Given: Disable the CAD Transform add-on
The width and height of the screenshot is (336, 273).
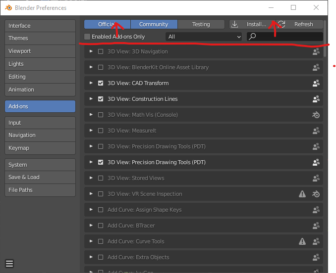Looking at the screenshot, I should coord(101,83).
